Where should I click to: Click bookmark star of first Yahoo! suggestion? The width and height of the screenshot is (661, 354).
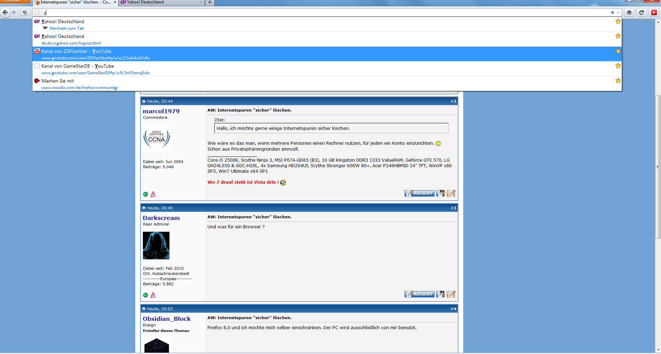618,21
